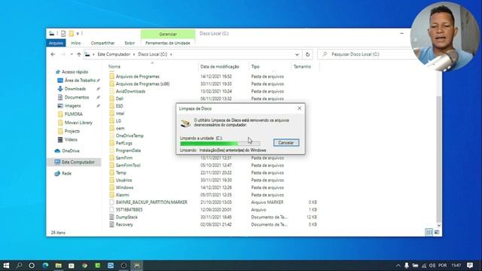Click Este Computador in the address path

click(x=114, y=54)
